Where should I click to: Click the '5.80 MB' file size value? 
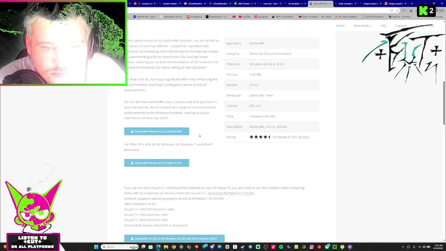[x=255, y=75]
